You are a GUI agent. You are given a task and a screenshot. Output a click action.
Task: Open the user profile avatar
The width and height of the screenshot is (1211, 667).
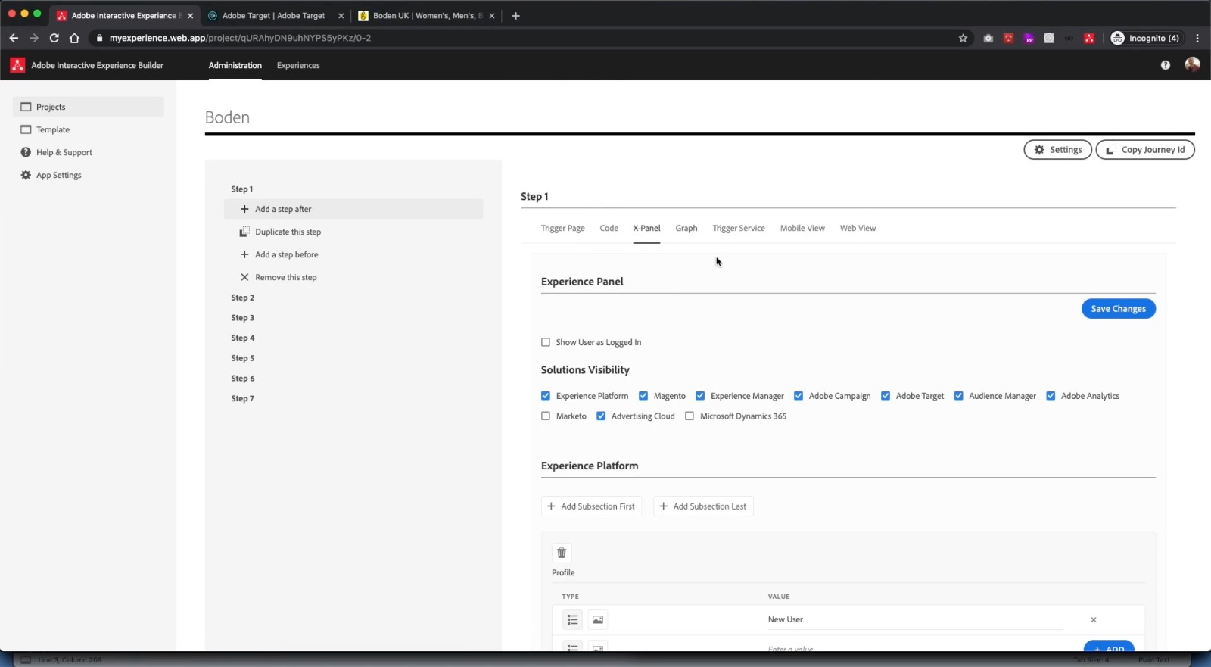(1192, 65)
